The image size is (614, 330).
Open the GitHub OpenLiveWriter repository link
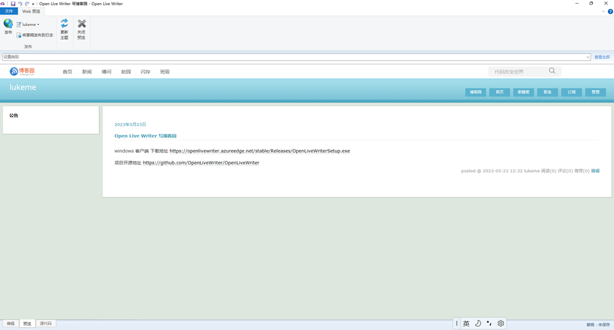201,163
